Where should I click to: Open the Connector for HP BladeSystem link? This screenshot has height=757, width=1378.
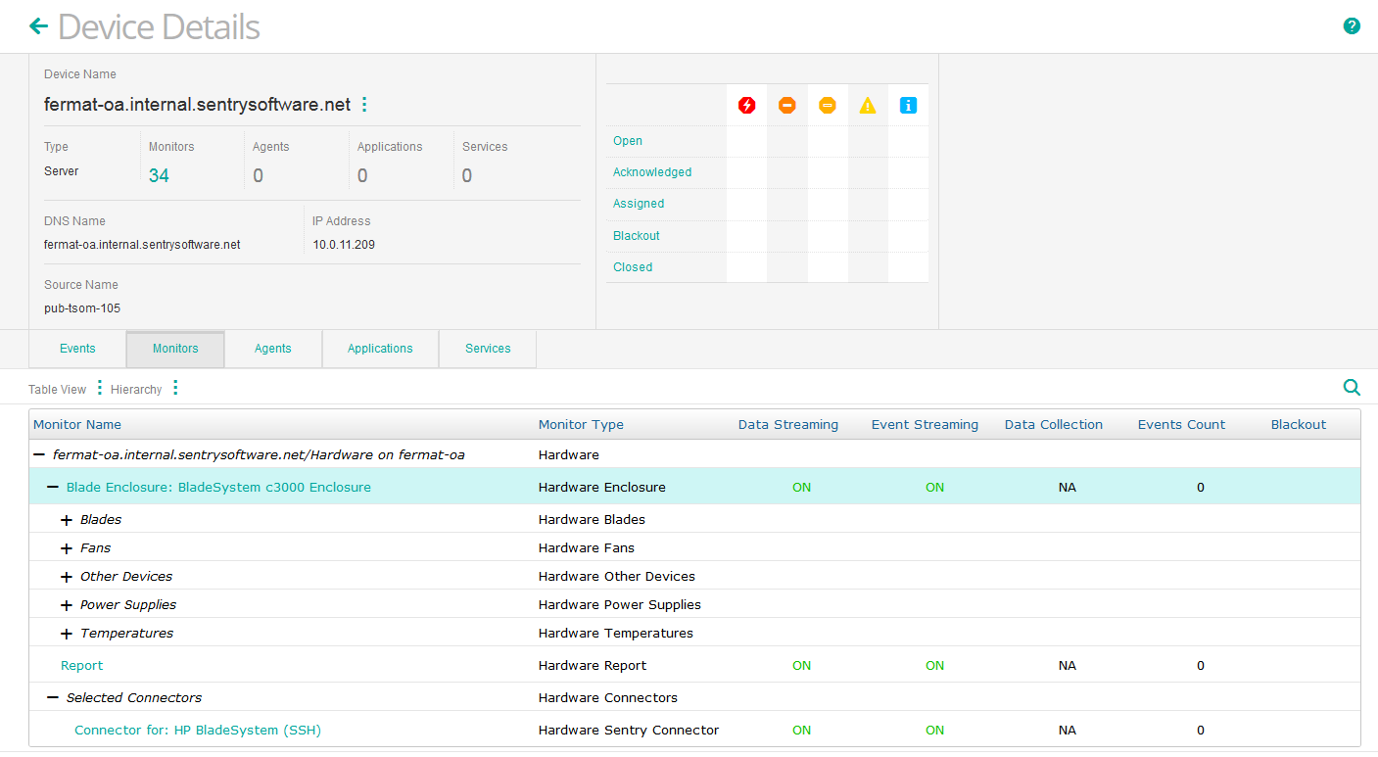(198, 731)
